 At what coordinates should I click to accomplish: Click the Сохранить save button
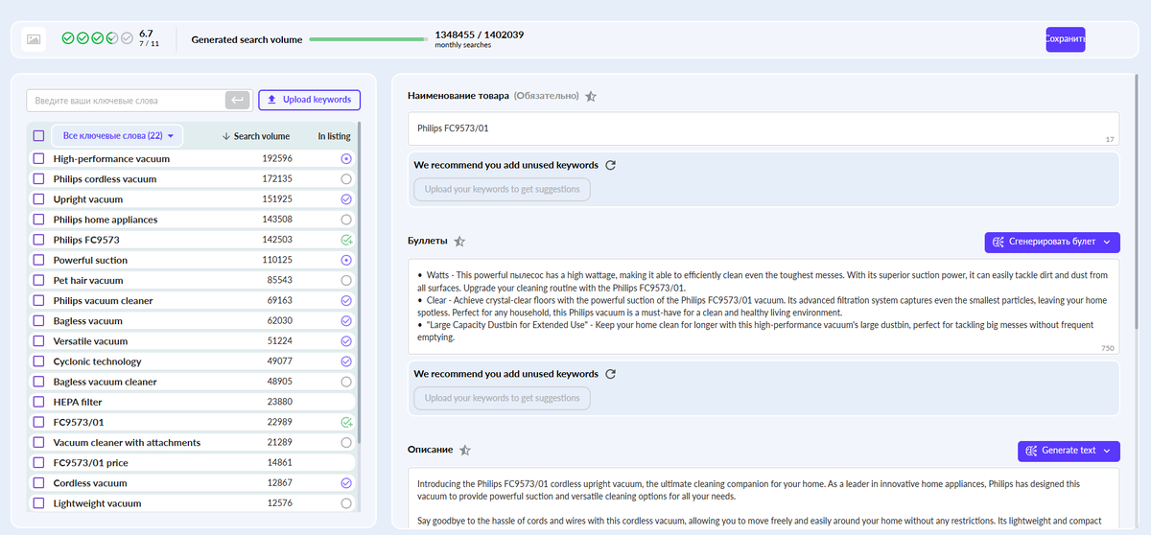(1065, 39)
